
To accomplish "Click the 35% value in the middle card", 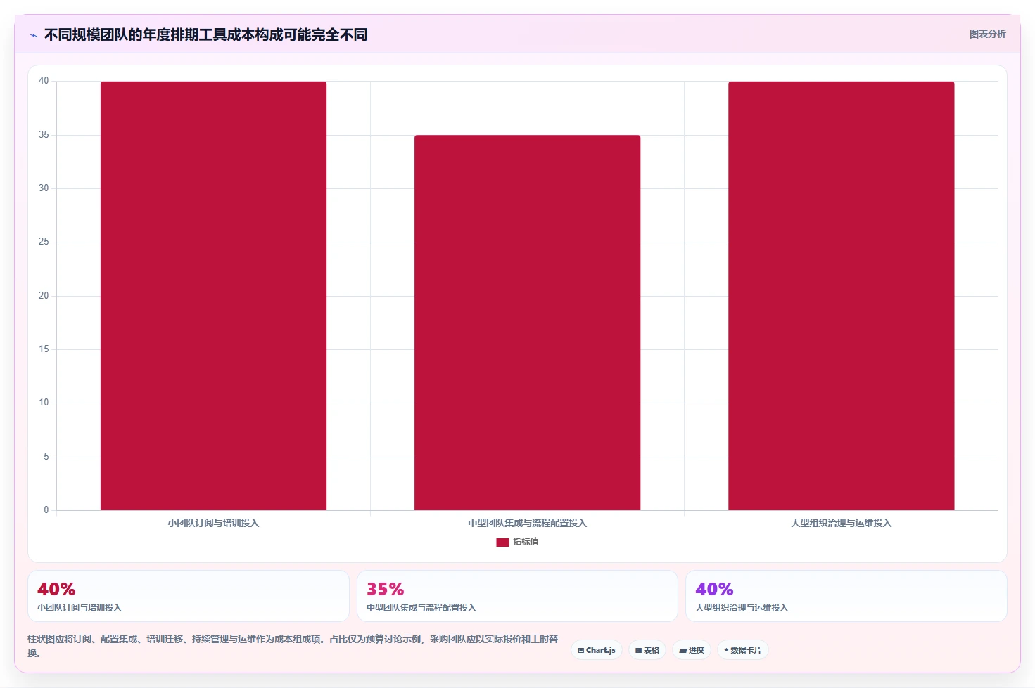I will [x=386, y=589].
